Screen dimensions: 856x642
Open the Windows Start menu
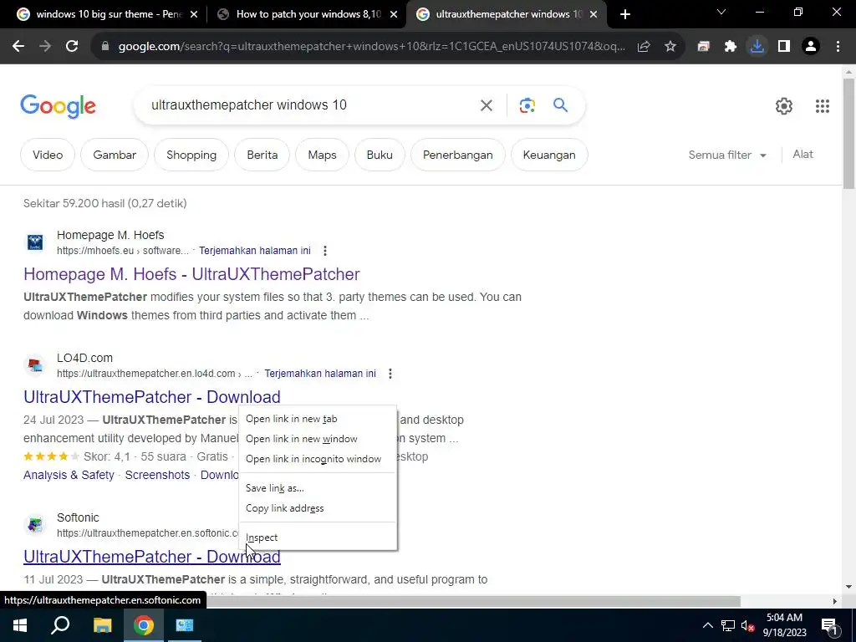(20, 625)
